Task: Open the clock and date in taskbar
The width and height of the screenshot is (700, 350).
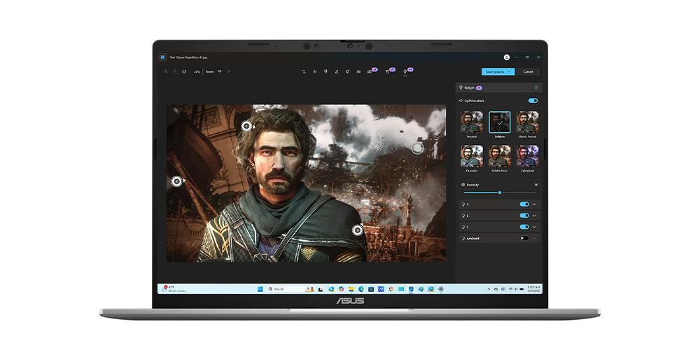Action: (x=534, y=289)
